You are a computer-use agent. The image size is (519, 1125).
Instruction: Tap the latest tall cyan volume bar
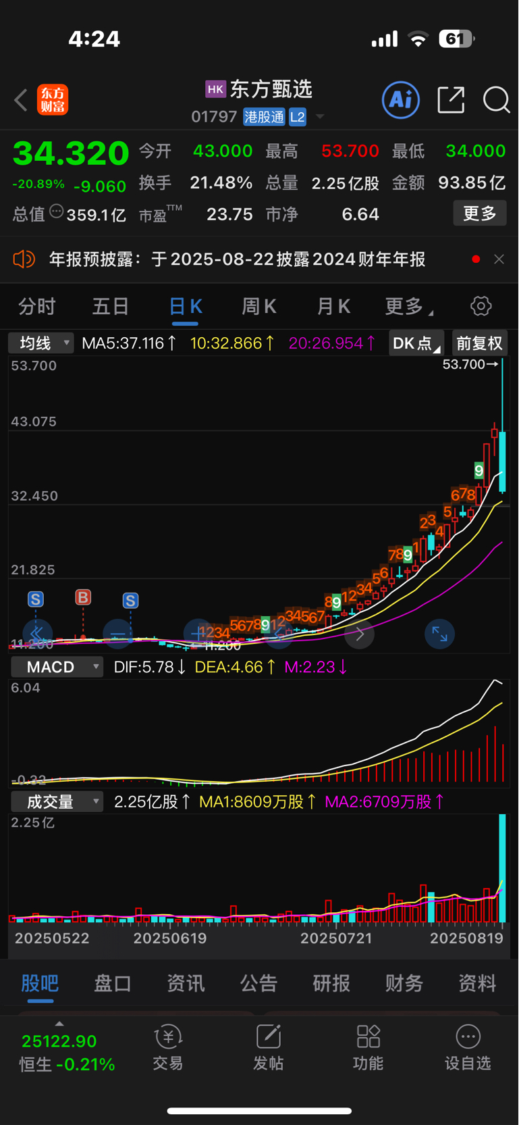click(502, 868)
